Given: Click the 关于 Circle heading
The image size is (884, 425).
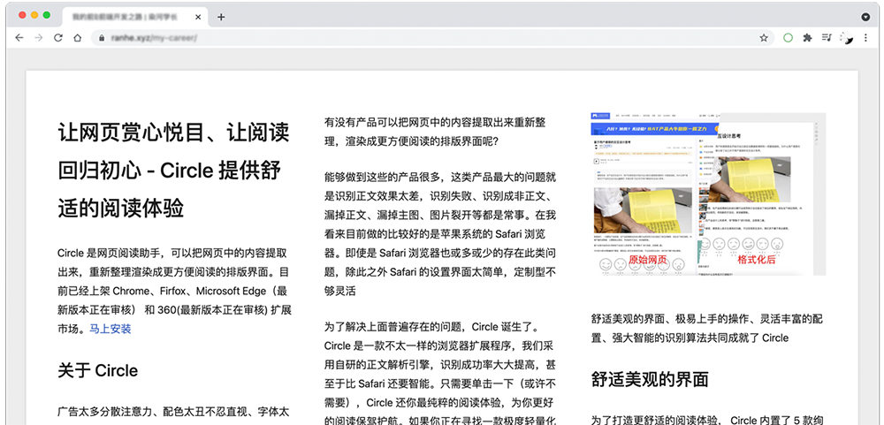Looking at the screenshot, I should pyautogui.click(x=97, y=370).
